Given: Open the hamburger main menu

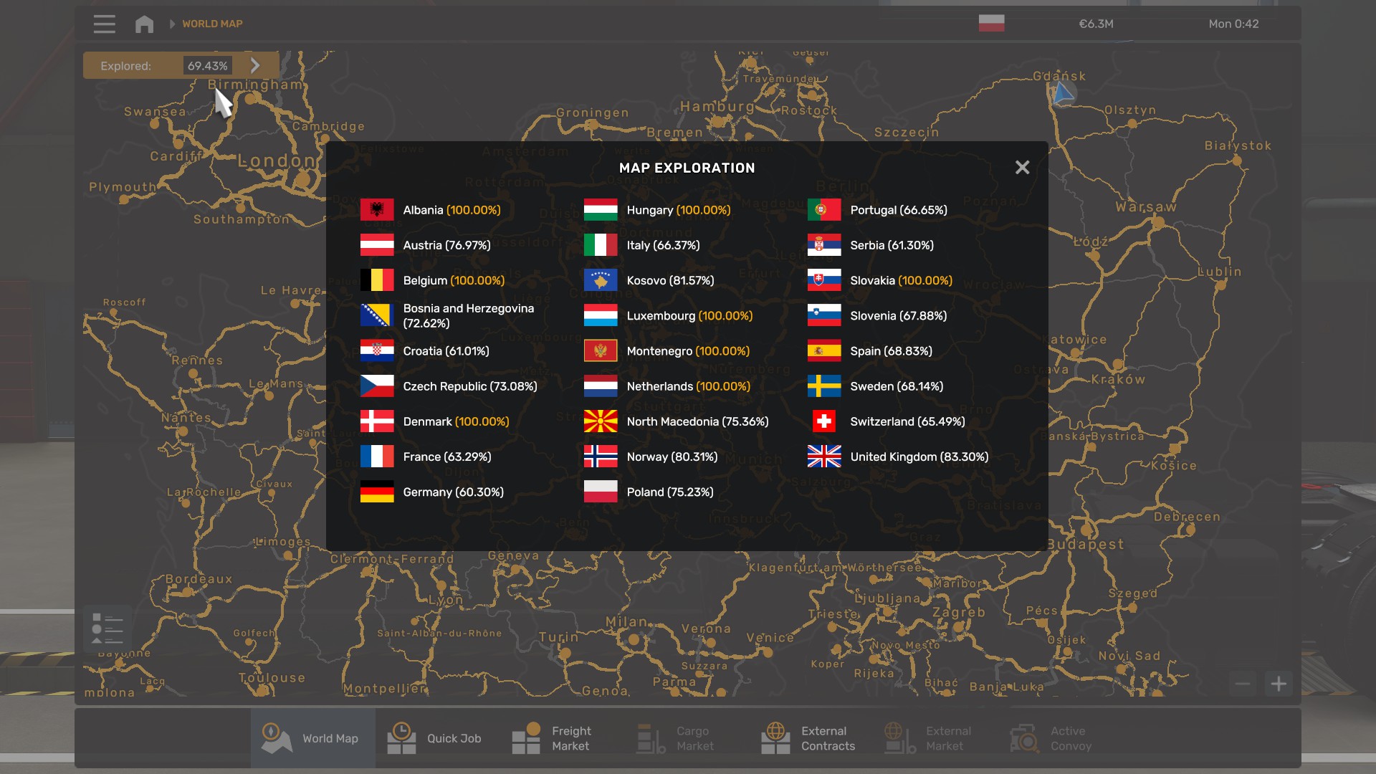Looking at the screenshot, I should click(x=104, y=24).
